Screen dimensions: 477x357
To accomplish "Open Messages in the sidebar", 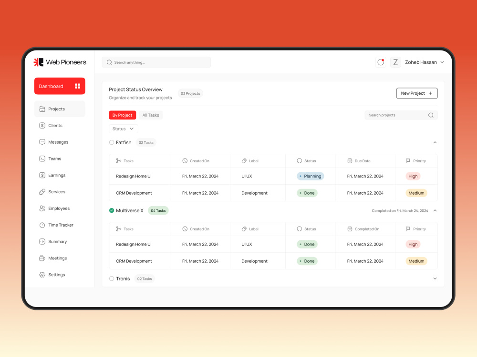I will click(60, 142).
